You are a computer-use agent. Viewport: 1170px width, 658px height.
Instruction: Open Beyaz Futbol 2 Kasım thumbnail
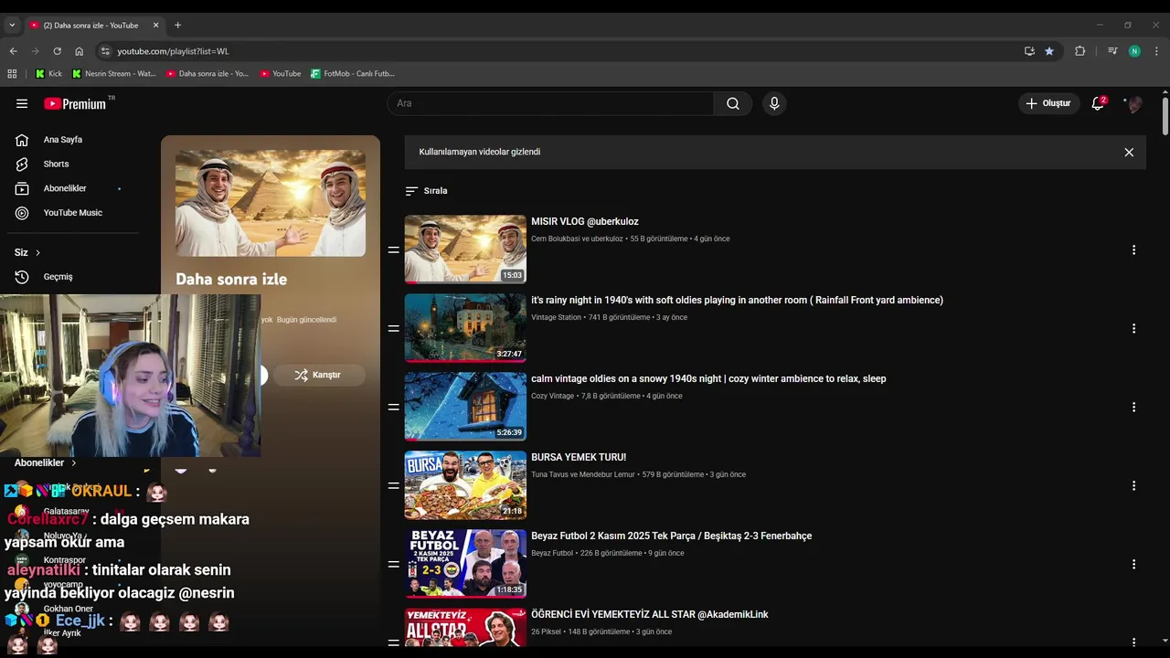[x=465, y=564]
